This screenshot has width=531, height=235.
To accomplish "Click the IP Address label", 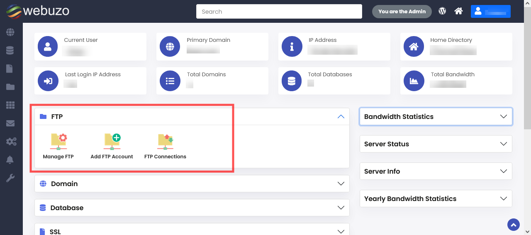I will [x=323, y=40].
